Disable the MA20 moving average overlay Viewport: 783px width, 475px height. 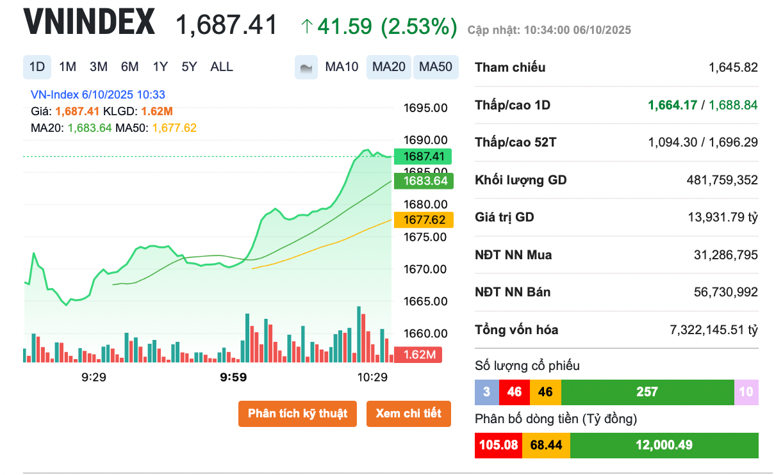point(389,67)
